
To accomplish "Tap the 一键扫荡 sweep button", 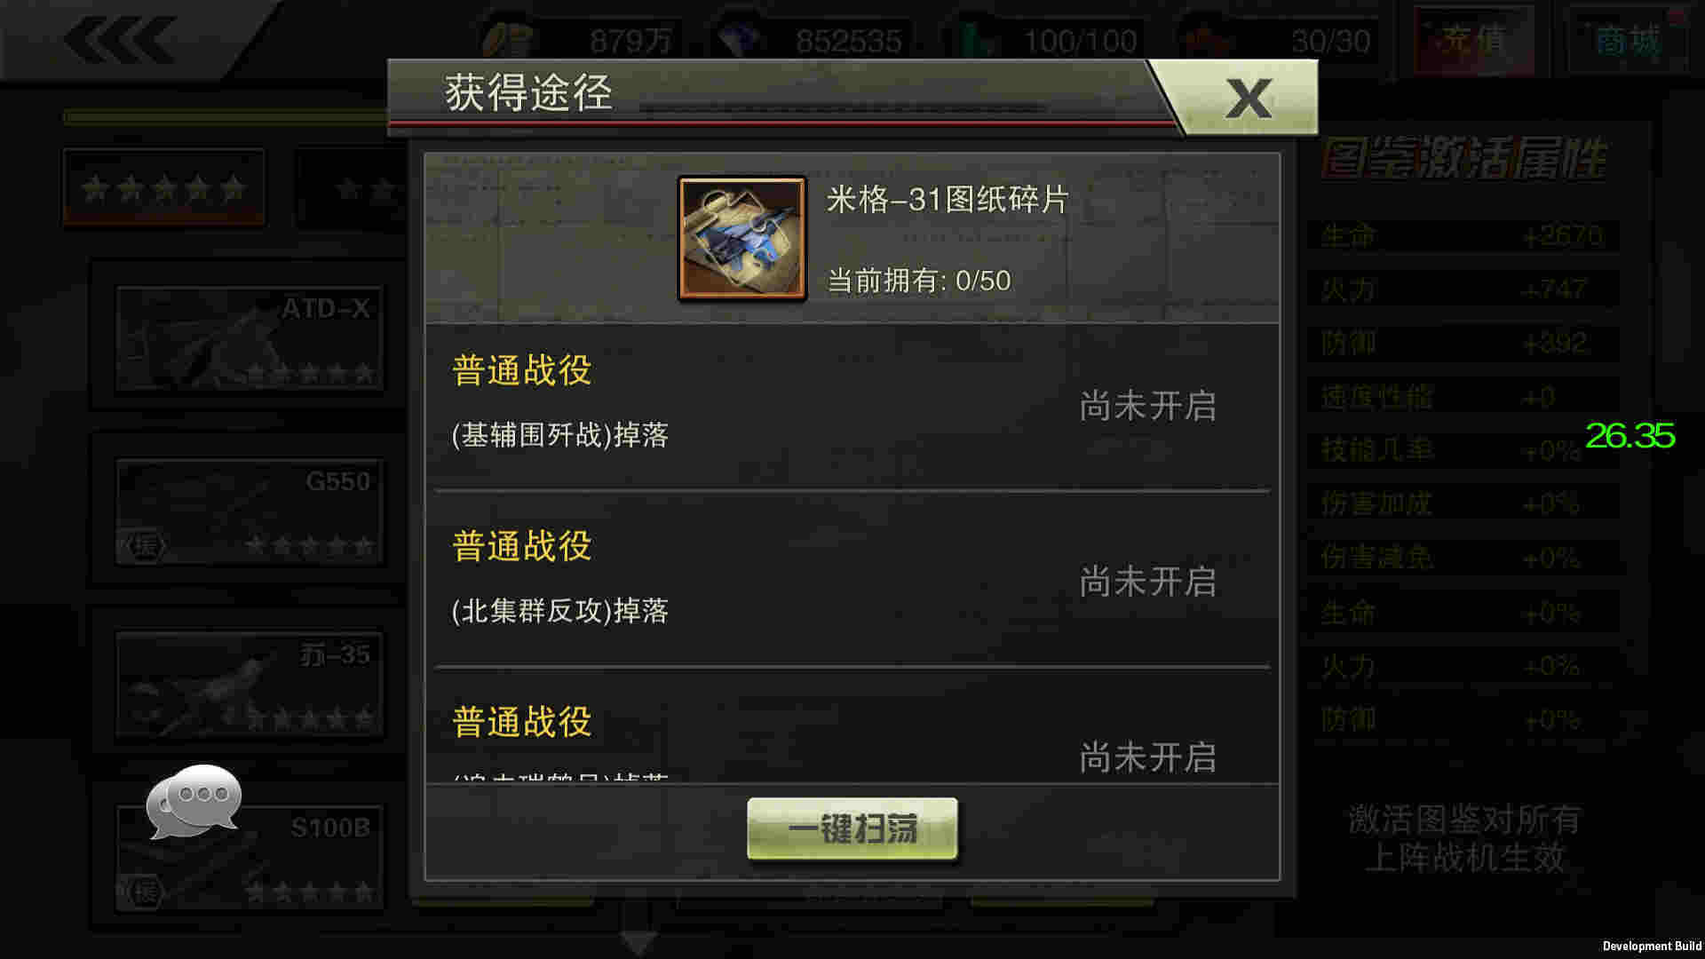I will [852, 828].
